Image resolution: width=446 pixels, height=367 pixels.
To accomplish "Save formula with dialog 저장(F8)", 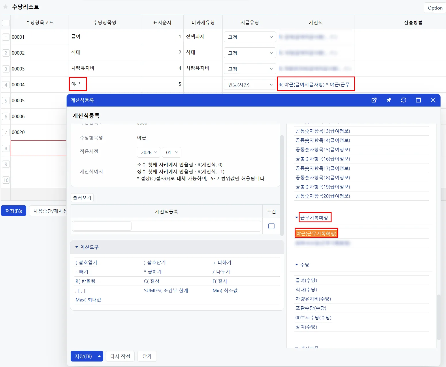I will (x=83, y=356).
